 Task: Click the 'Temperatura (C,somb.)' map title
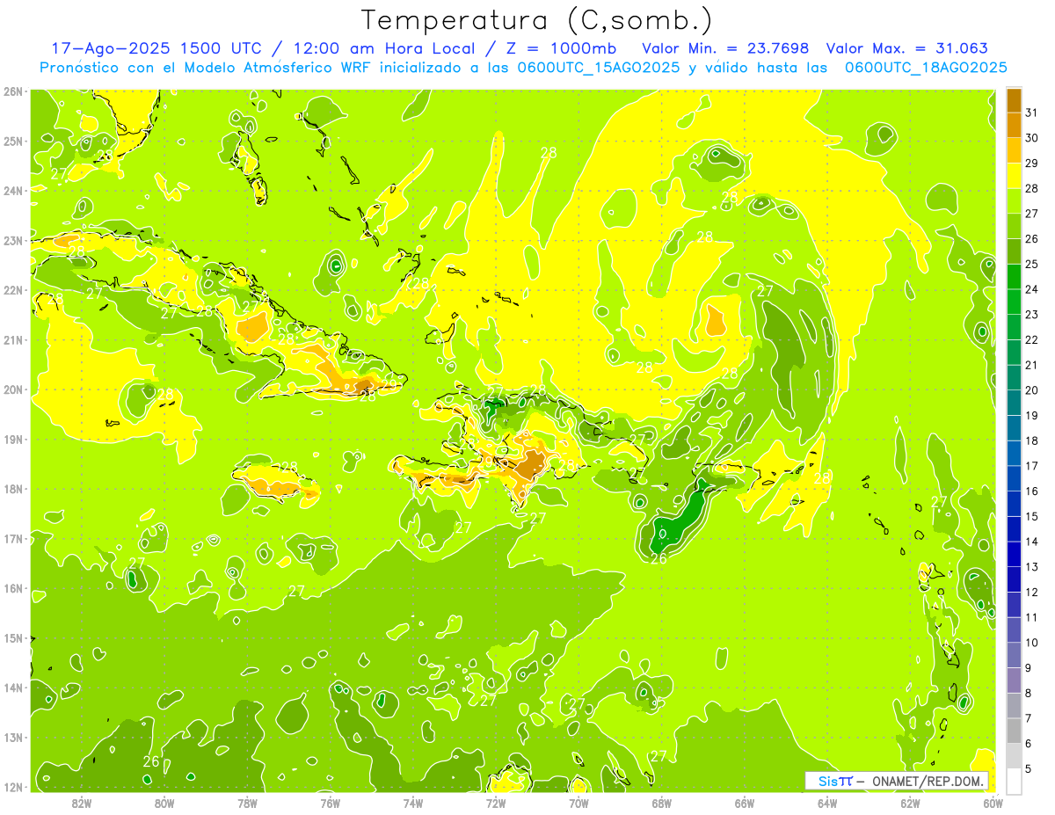[x=537, y=20]
